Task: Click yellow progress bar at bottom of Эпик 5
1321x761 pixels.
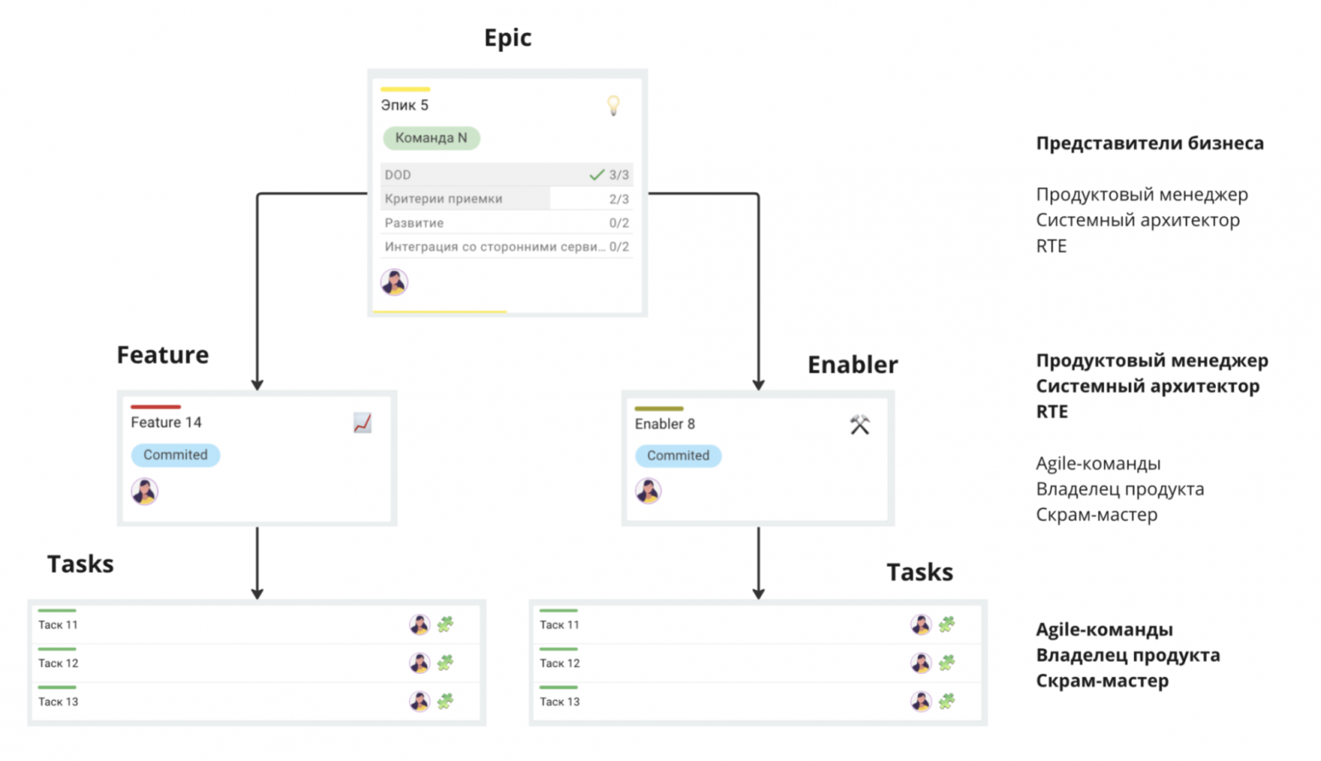Action: [439, 312]
